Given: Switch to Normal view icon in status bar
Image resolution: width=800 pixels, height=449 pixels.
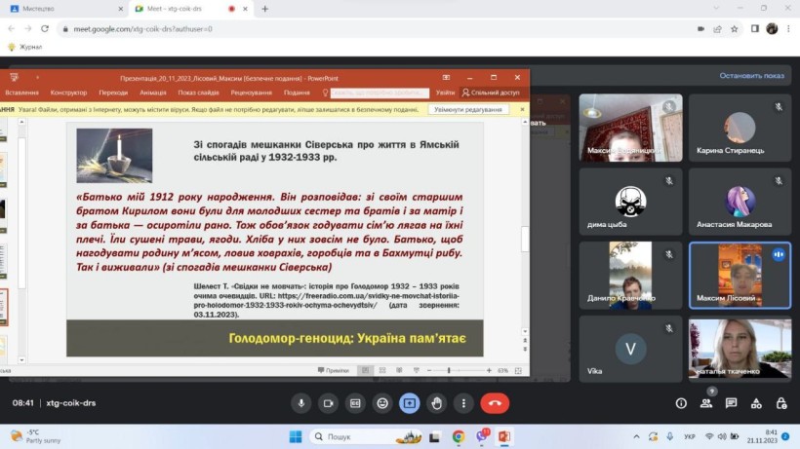Looking at the screenshot, I should 365,371.
